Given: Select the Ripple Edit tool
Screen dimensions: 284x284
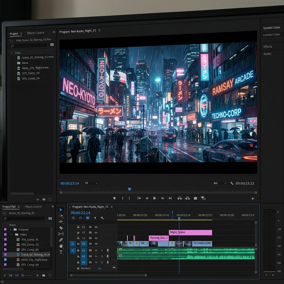Looking at the screenshot, I should point(61,222).
